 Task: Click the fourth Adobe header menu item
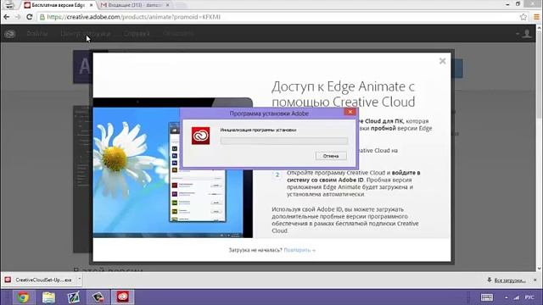(x=178, y=34)
